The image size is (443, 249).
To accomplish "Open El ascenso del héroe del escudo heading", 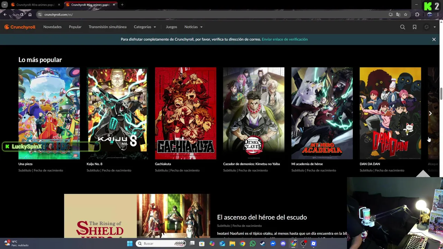I will click(x=262, y=217).
